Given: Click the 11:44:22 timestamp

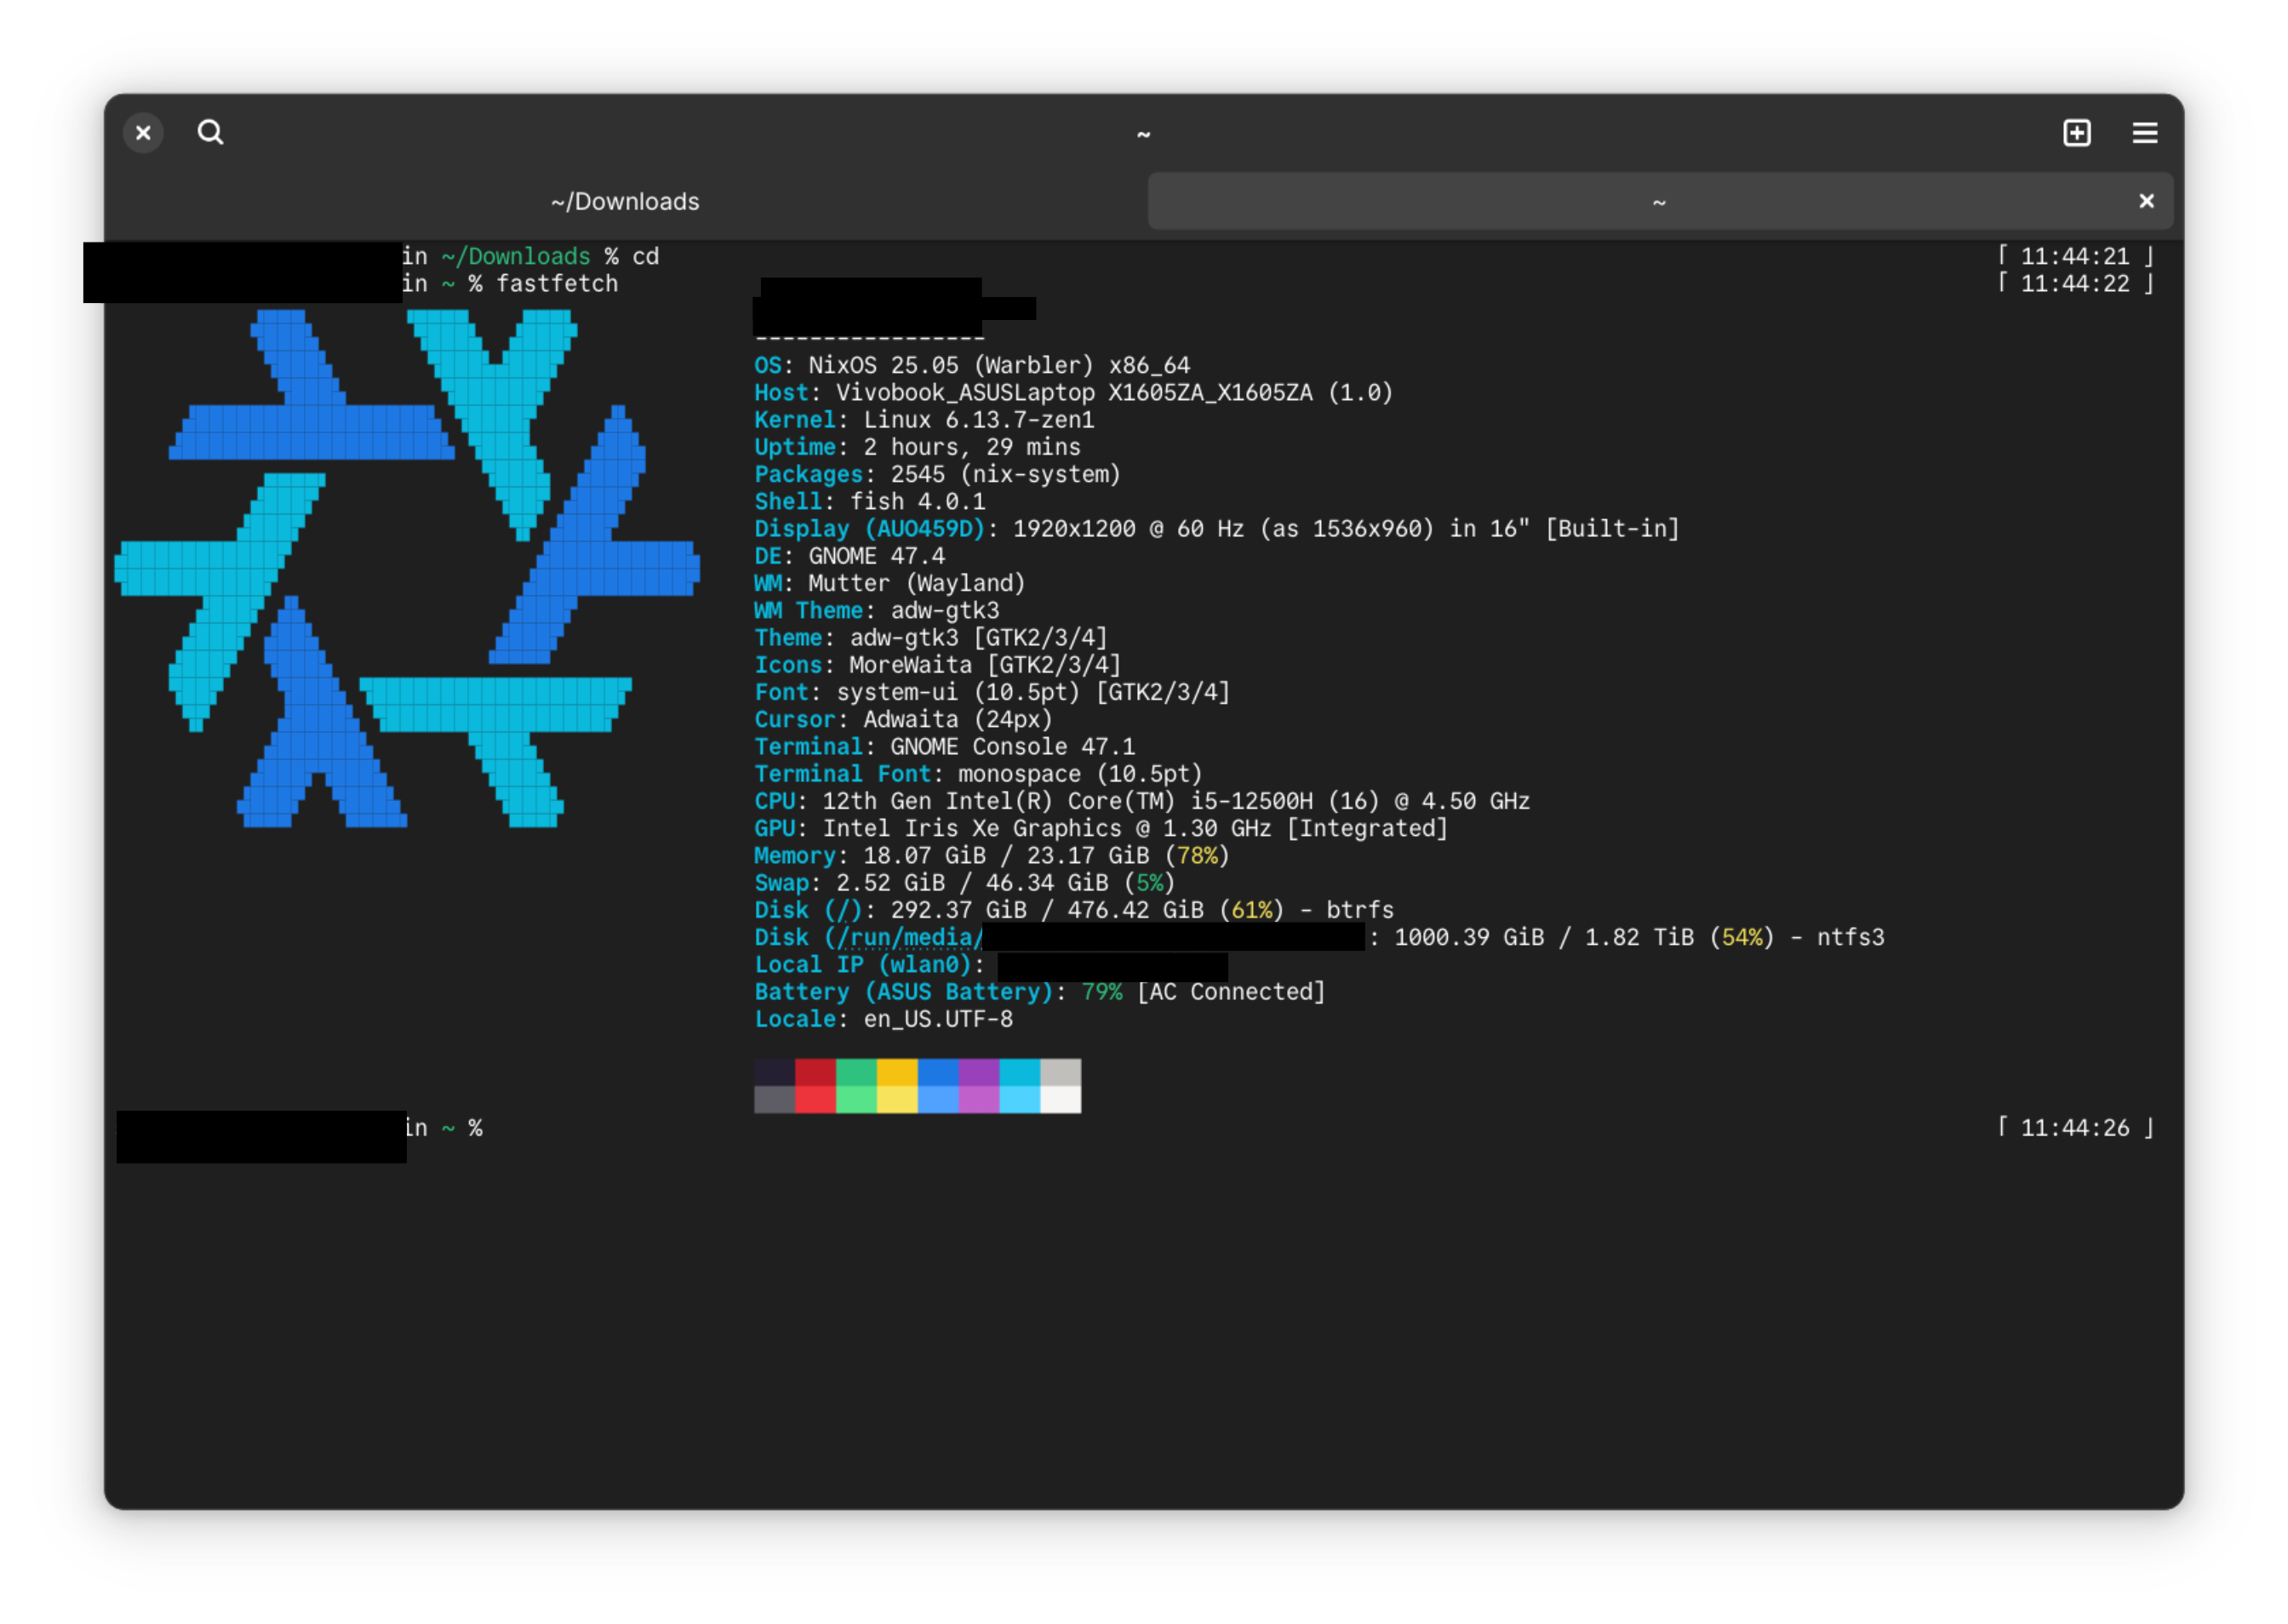Looking at the screenshot, I should pos(2075,284).
